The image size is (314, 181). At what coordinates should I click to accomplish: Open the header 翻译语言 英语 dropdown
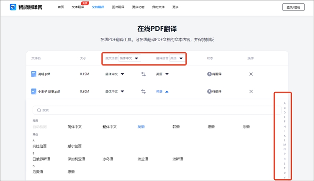[177, 58]
